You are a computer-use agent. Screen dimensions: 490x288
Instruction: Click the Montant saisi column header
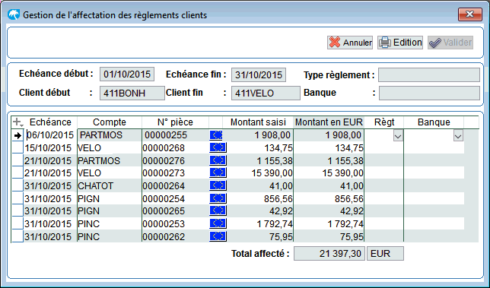click(258, 122)
